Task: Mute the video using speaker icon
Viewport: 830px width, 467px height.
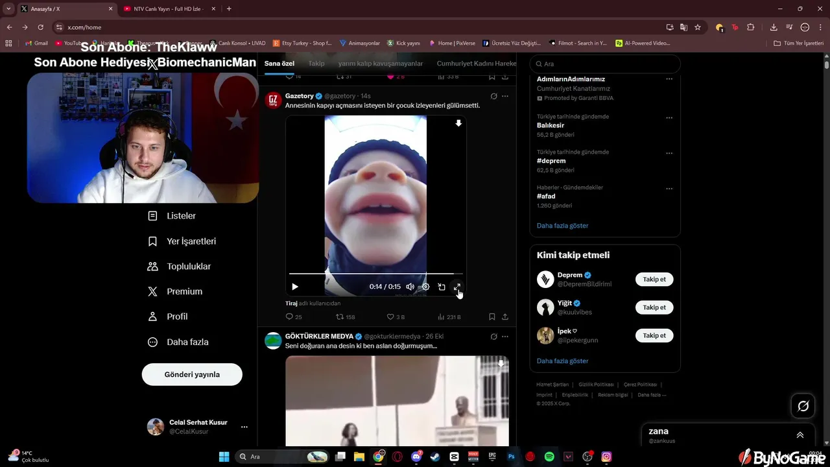Action: (x=410, y=287)
